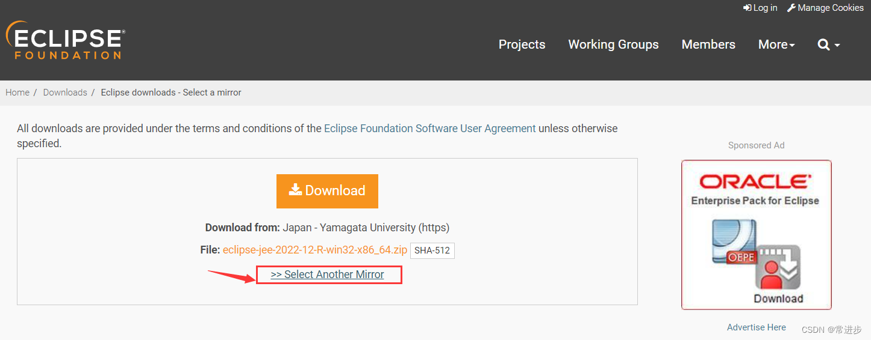Click the eclipse-jee-2022-12-R-win32-x86_64.zip file link
Viewport: 871px width, 340px height.
314,250
